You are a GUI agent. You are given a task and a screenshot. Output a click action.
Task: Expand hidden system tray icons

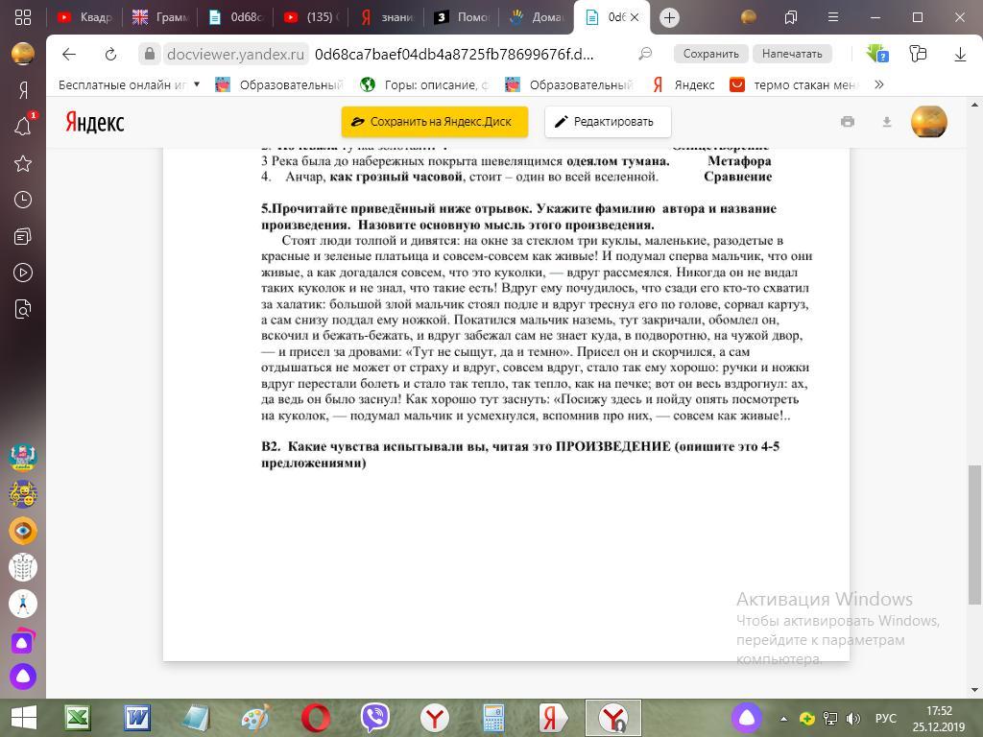click(x=783, y=718)
